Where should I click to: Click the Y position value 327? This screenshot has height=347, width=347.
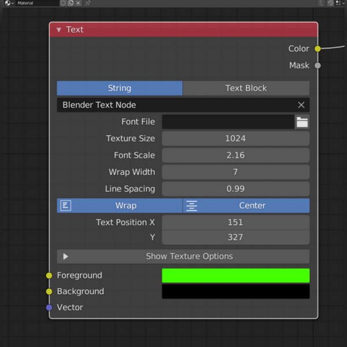[236, 237]
